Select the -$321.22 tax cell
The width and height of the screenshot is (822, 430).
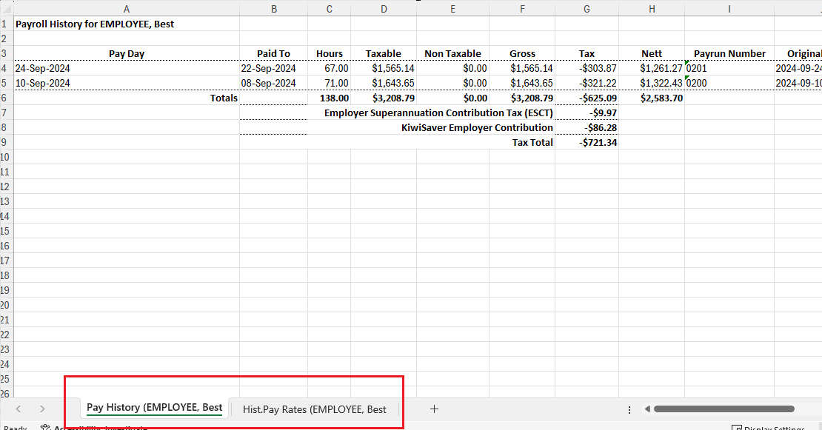(x=587, y=84)
